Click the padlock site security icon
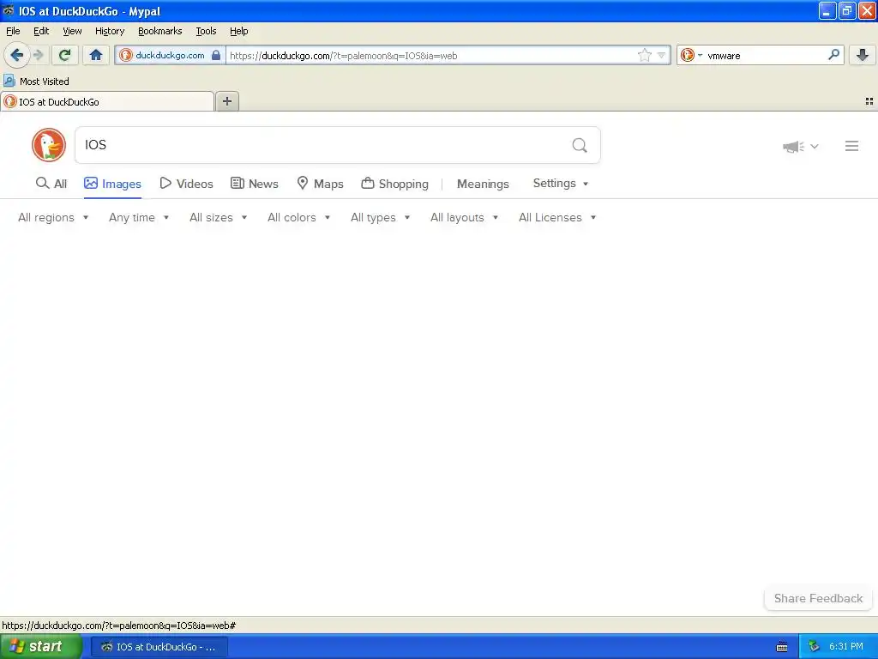 (216, 55)
